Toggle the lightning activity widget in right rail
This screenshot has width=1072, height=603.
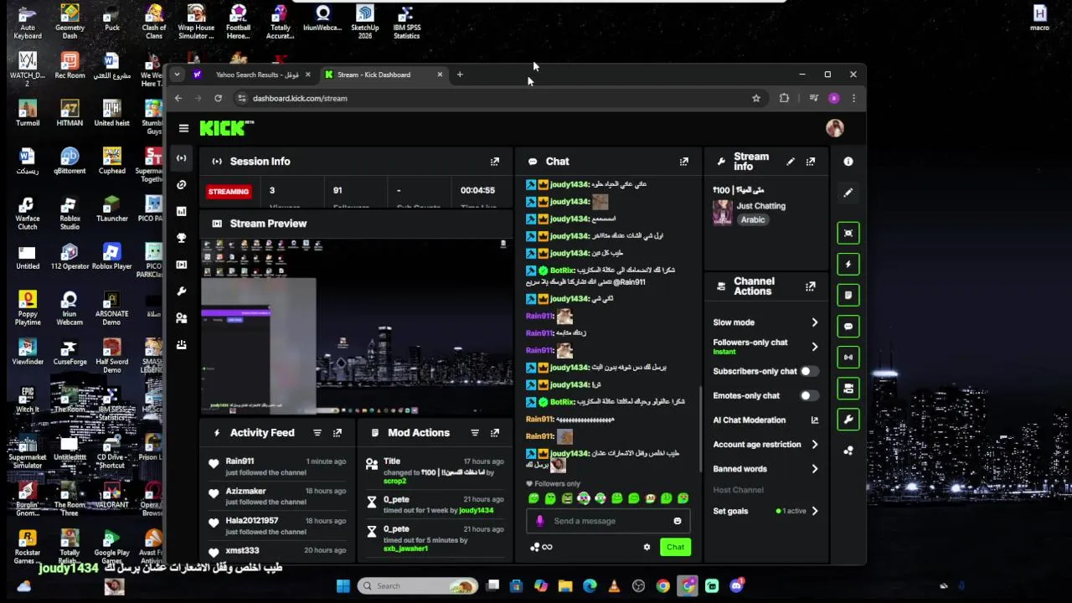point(848,265)
